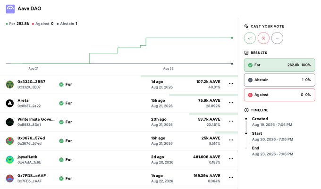Image resolution: width=321 pixels, height=189 pixels.
Task: Open more options for 0x7FD5...cAAF vote
Action: (x=231, y=178)
